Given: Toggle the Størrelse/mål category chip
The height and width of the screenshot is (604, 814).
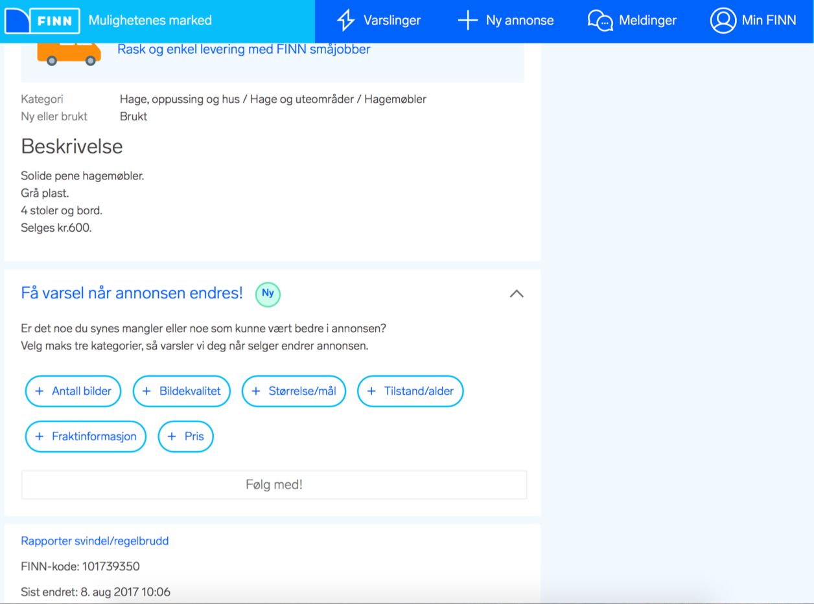Looking at the screenshot, I should (294, 391).
